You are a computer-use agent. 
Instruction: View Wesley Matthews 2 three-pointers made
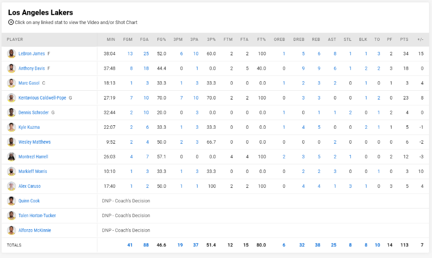pyautogui.click(x=181, y=142)
